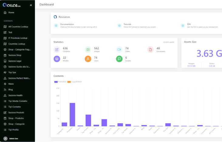The width and height of the screenshot is (222, 142).
Task: Click the Users statistic person icon
Action: point(88,59)
